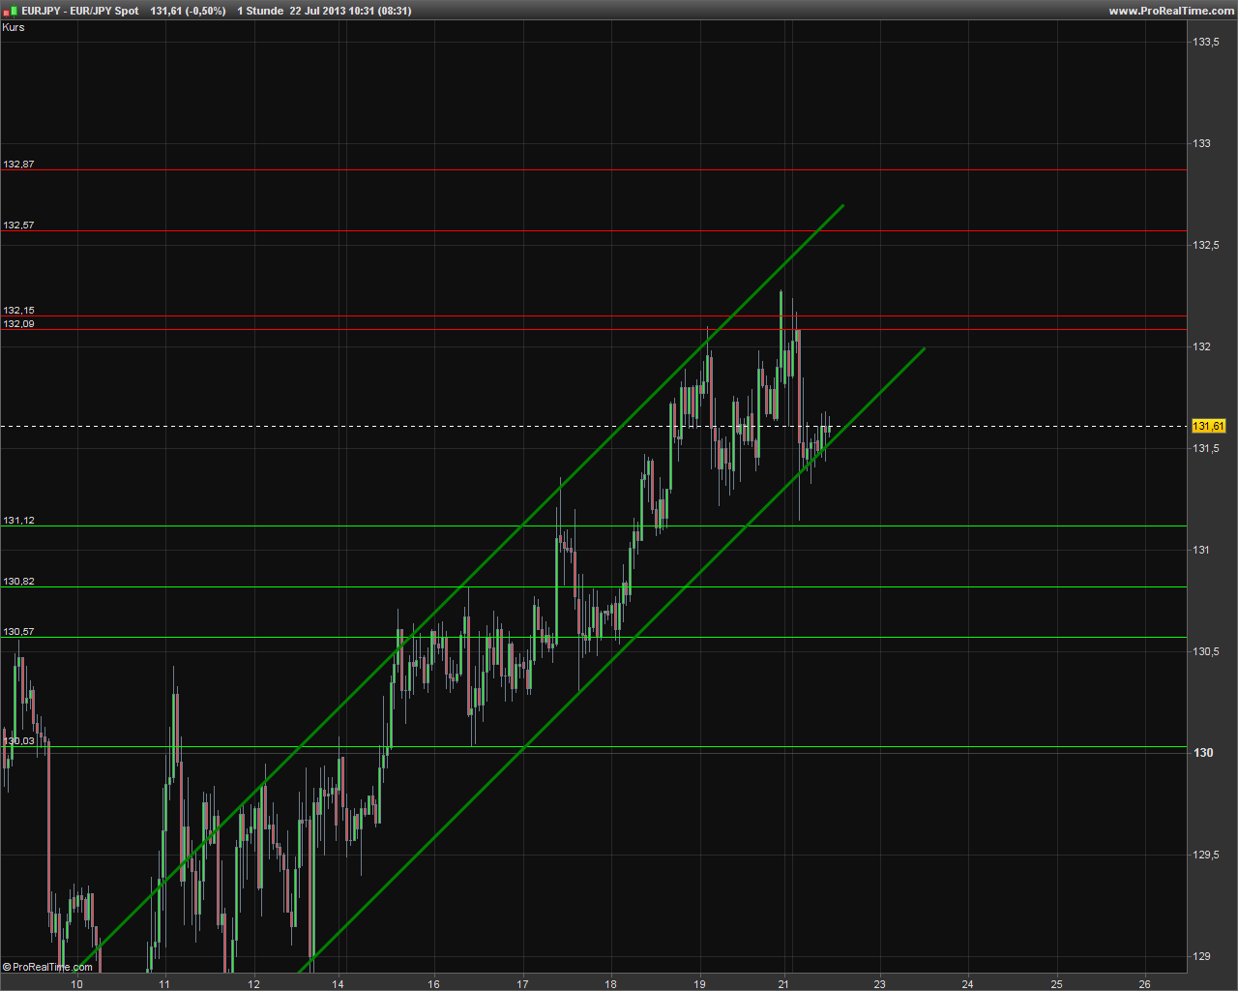Click date 25 on the time axis
Image resolution: width=1238 pixels, height=991 pixels.
coord(1056,984)
